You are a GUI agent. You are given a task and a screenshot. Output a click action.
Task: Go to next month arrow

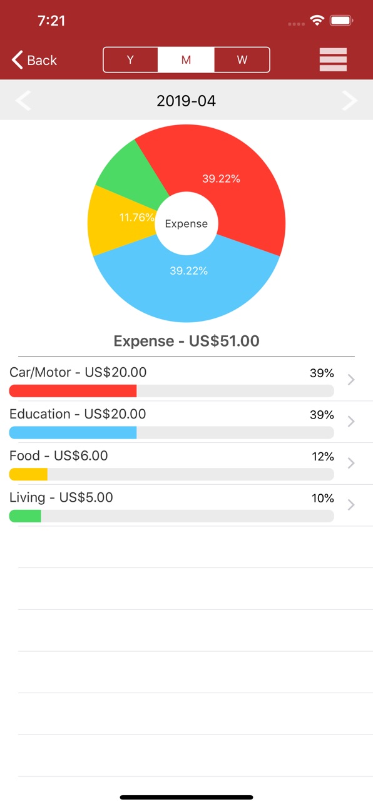pos(349,100)
